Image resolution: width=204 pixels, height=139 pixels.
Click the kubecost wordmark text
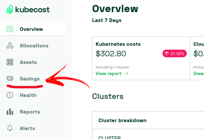tap(32, 10)
